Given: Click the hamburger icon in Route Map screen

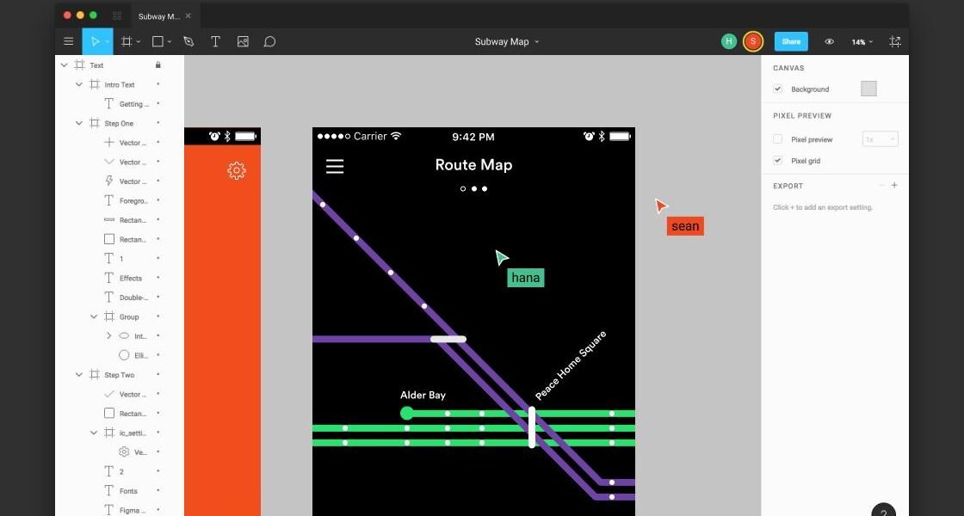Looking at the screenshot, I should pos(335,166).
